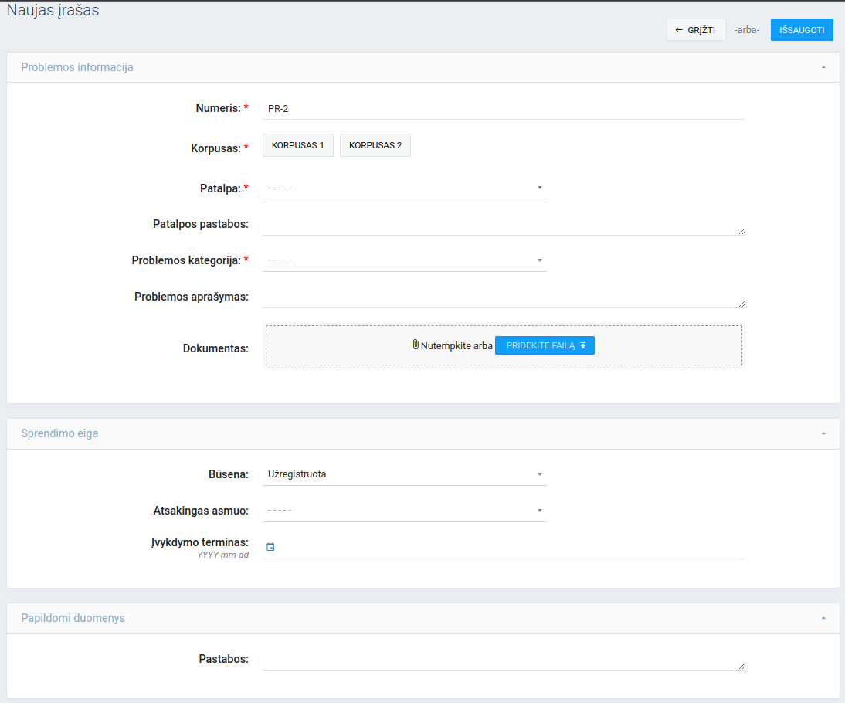Image resolution: width=845 pixels, height=703 pixels.
Task: Click the paperclip icon in Dokumentas area
Action: click(x=416, y=345)
